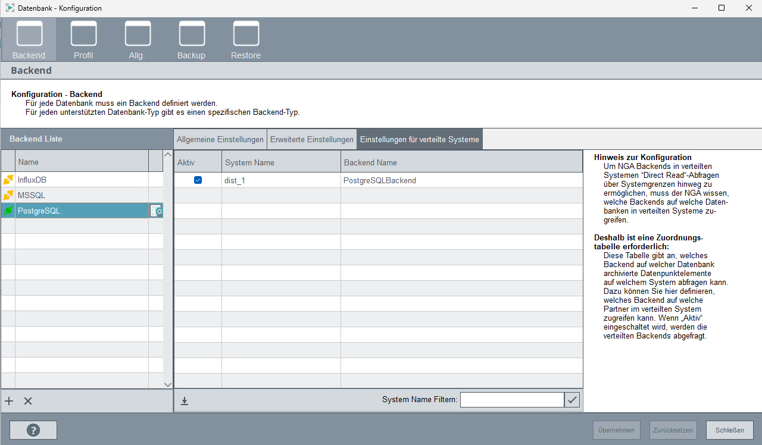Screen dimensions: 762x445
Task: Switch to Allgemeine Einstellungen tab
Action: point(220,140)
